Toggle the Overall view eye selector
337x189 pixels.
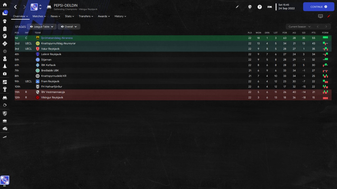tap(69, 27)
